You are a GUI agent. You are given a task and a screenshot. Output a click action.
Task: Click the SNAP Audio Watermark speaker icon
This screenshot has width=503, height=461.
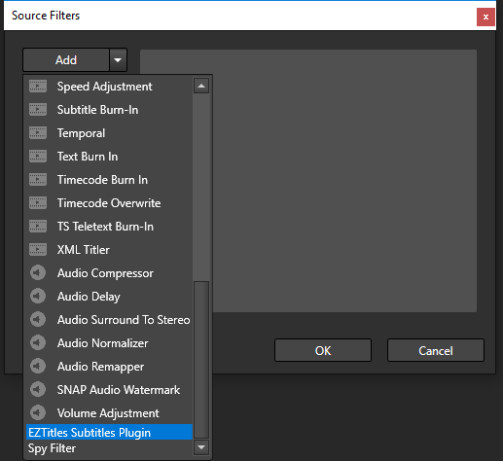coord(38,390)
